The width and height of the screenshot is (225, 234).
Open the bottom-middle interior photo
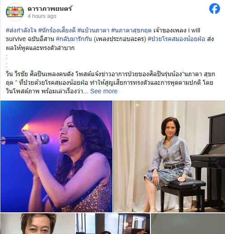point(113,224)
